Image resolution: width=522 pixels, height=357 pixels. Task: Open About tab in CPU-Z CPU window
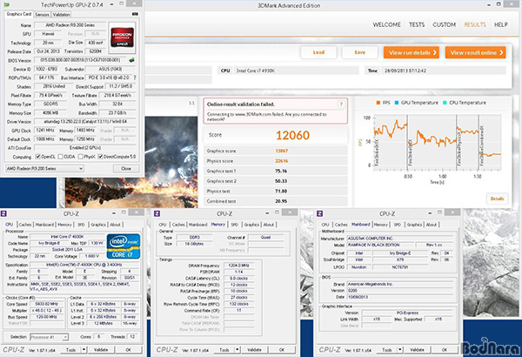[x=115, y=225]
